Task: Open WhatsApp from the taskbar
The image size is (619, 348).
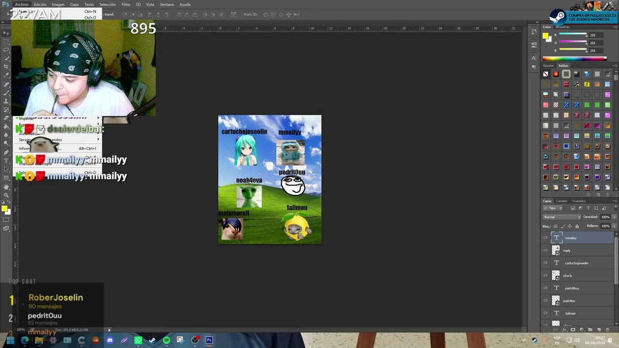Action: 138,340
